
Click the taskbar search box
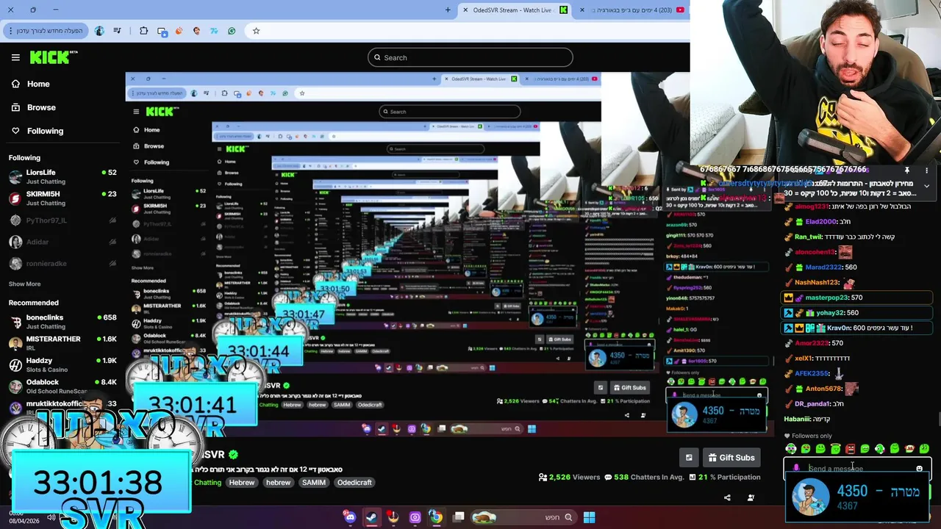[x=523, y=517]
